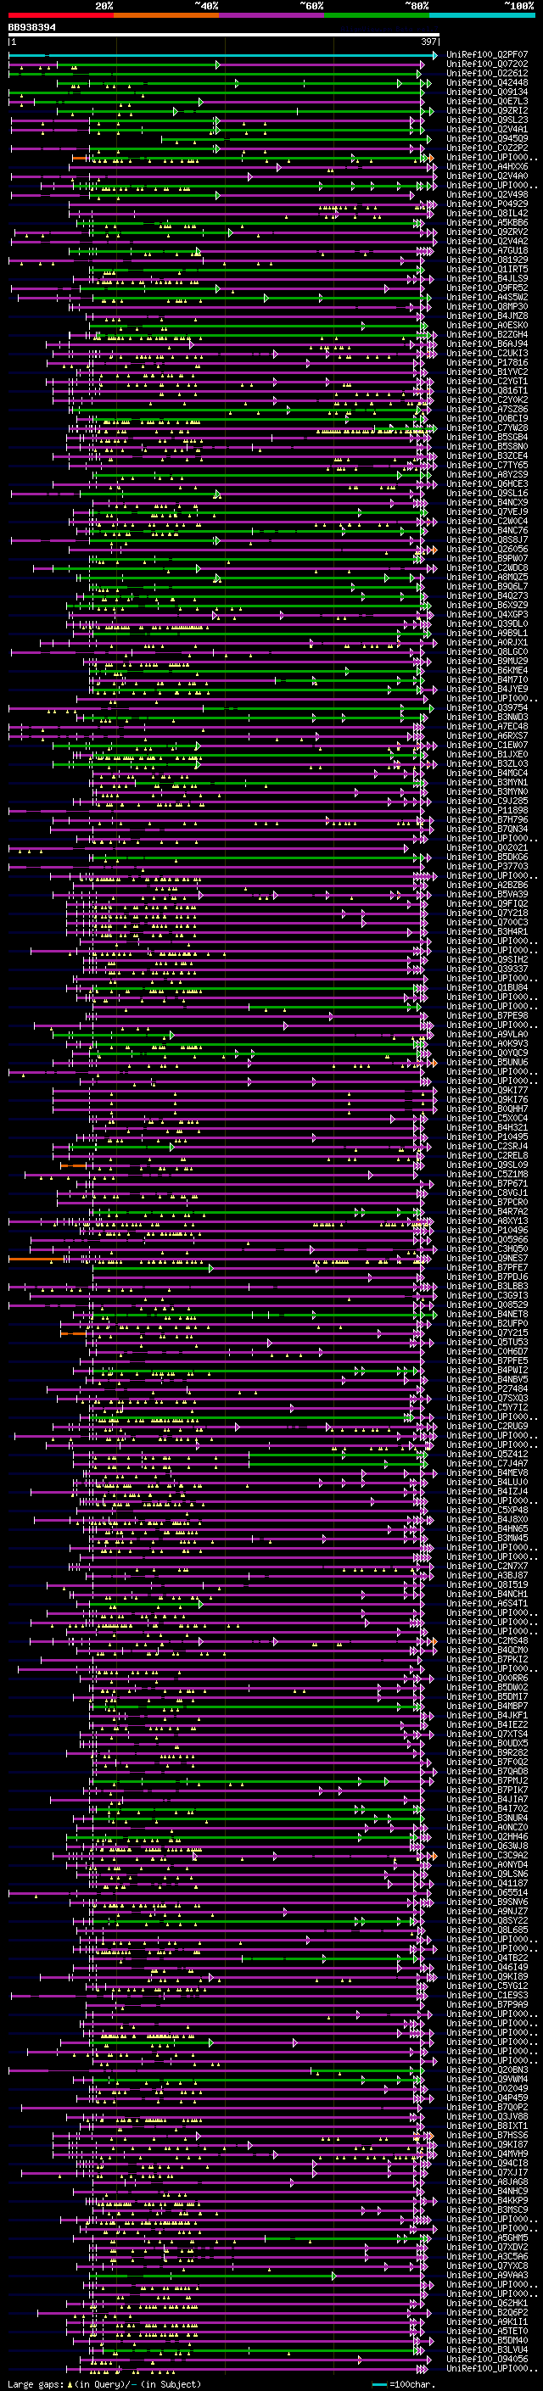Click the green ~80% identity legend bar
The height and width of the screenshot is (2391, 543).
(377, 15)
